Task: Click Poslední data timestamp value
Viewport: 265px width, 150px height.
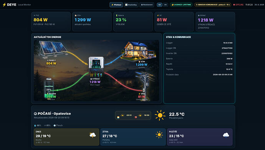Action: point(223,74)
